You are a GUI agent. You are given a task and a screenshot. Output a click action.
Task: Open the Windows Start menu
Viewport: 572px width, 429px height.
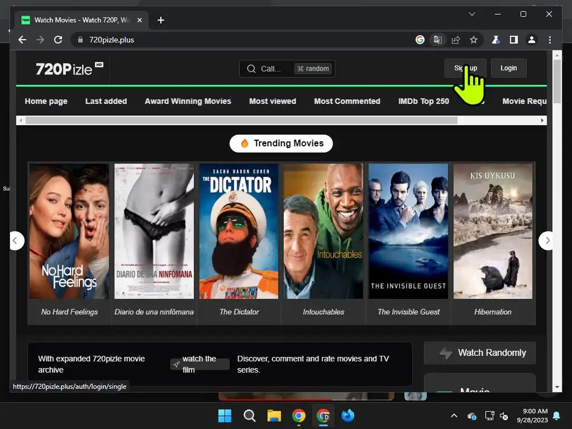pyautogui.click(x=225, y=416)
